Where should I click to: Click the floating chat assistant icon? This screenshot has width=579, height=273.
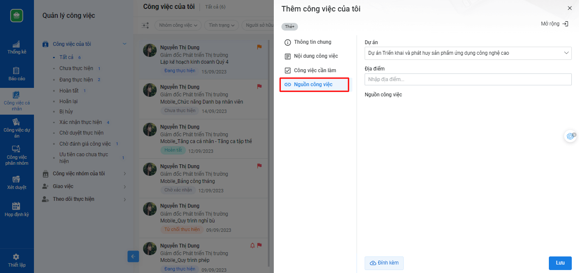[571, 136]
